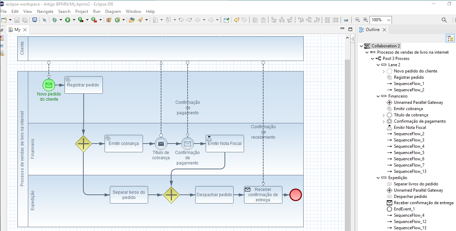
Task: Switch to the Outline tab
Action: [x=372, y=30]
